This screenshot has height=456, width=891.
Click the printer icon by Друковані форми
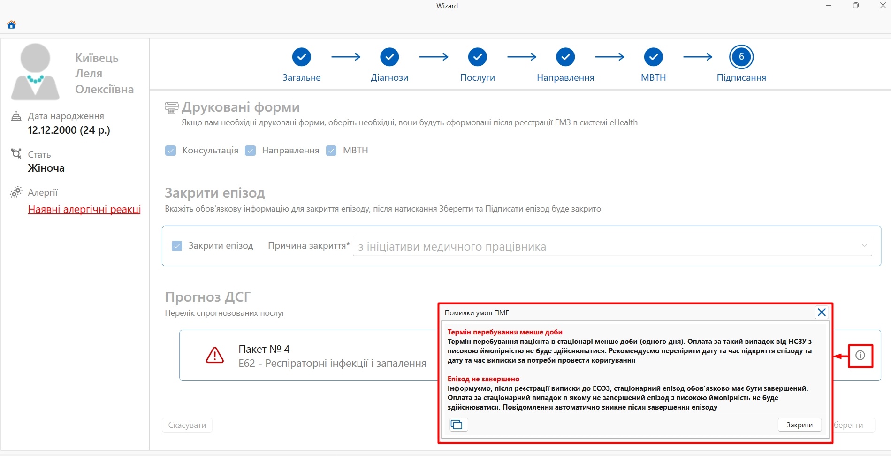point(172,107)
